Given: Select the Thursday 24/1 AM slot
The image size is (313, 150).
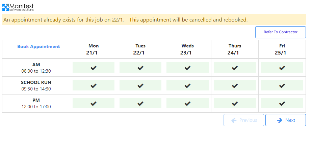Looking at the screenshot, I should pyautogui.click(x=235, y=68).
